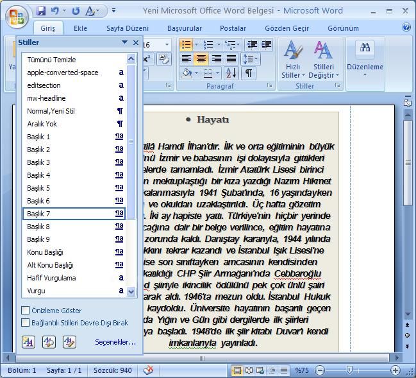Screen dimensions: 416x378
Task: Apply multilevel list formatting
Action: tap(229, 45)
